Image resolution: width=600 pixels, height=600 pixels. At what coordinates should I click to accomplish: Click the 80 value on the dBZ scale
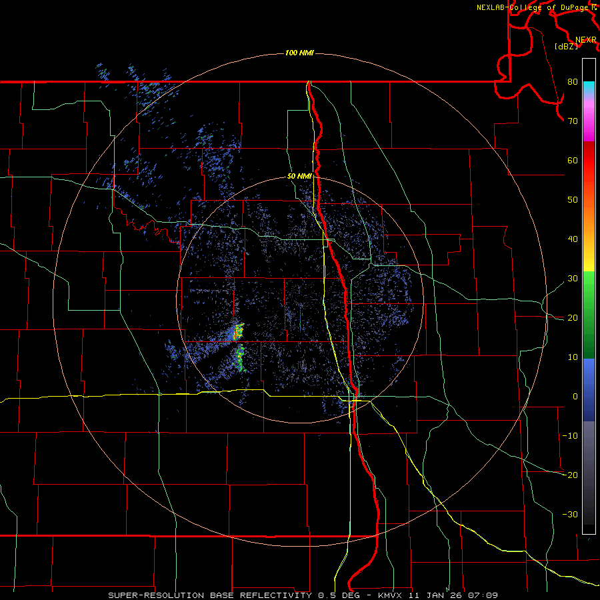click(x=573, y=82)
